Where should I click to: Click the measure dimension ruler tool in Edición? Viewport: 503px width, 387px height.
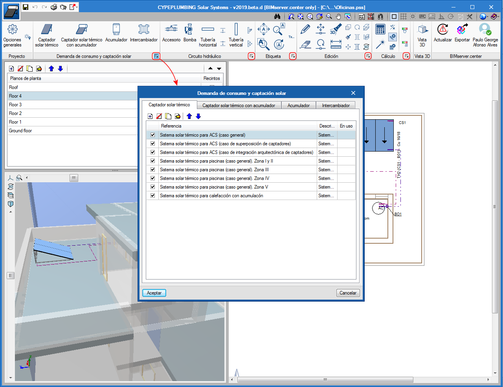point(336,44)
